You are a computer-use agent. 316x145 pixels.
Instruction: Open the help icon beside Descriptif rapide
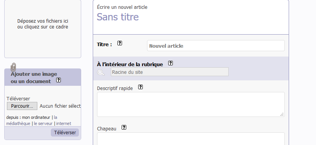[x=140, y=87]
